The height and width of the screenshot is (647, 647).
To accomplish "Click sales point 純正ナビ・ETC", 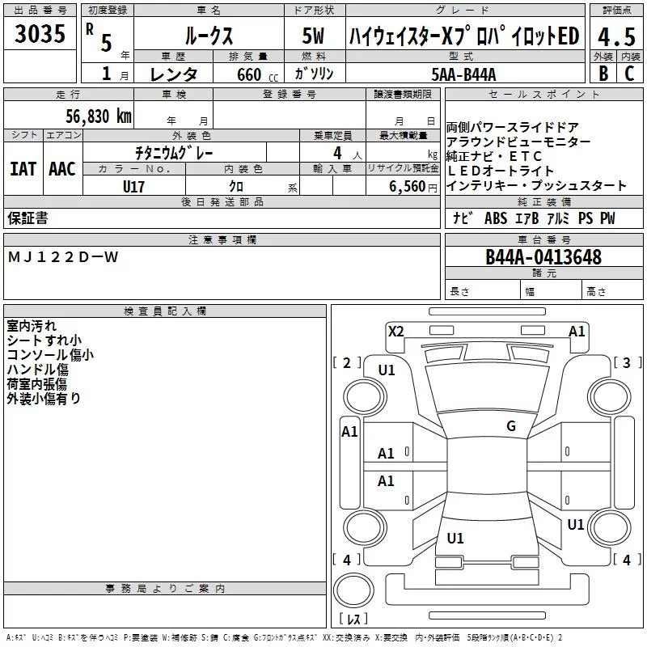I will point(494,156).
